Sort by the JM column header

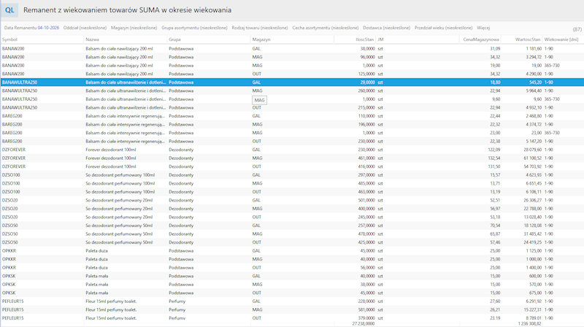[x=417, y=39]
